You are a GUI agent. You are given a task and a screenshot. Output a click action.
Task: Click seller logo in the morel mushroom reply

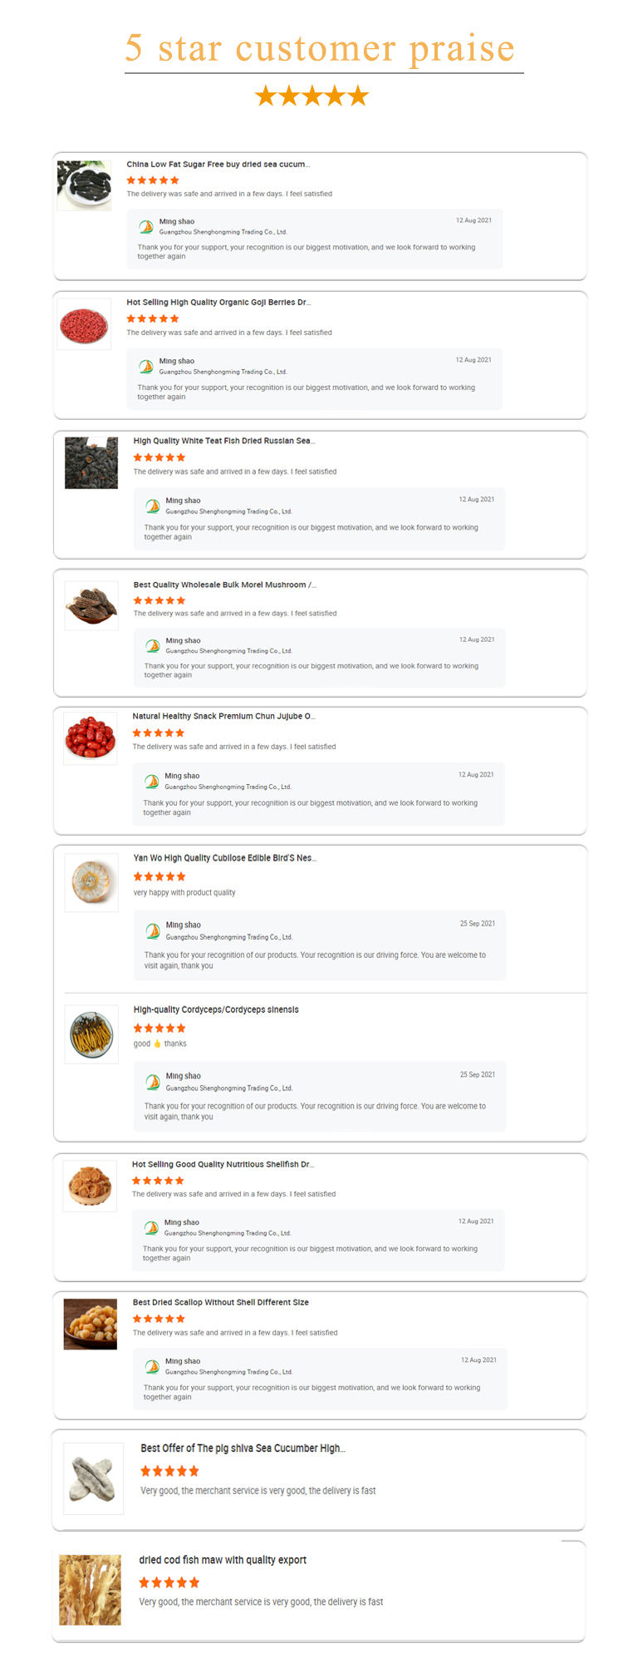(x=153, y=645)
